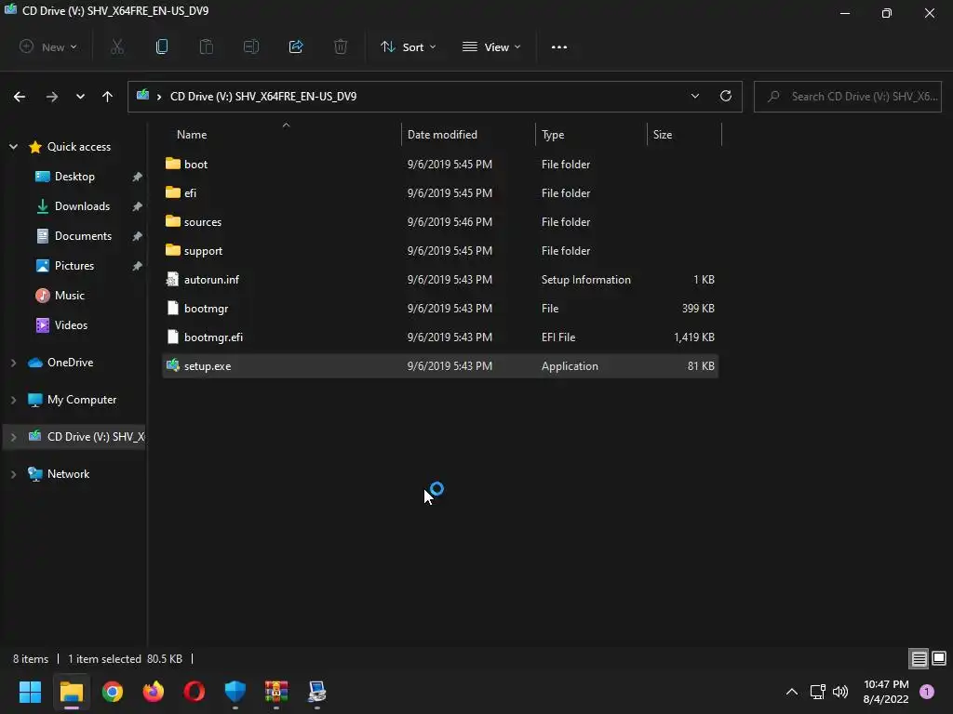Click the clock showing 10:47 PM

click(x=886, y=684)
